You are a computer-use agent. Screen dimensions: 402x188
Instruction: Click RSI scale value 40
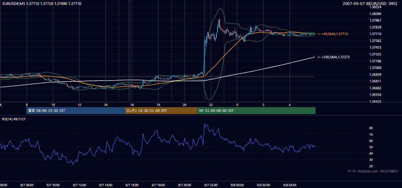pyautogui.click(x=371, y=153)
